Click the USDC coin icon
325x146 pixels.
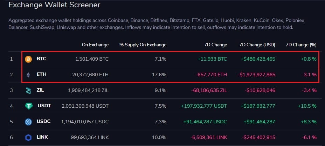pos(28,122)
